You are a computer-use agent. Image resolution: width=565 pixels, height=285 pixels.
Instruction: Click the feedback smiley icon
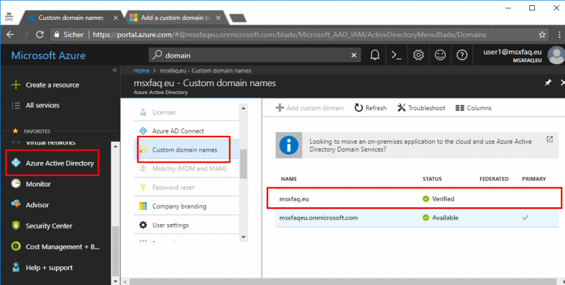(x=440, y=55)
